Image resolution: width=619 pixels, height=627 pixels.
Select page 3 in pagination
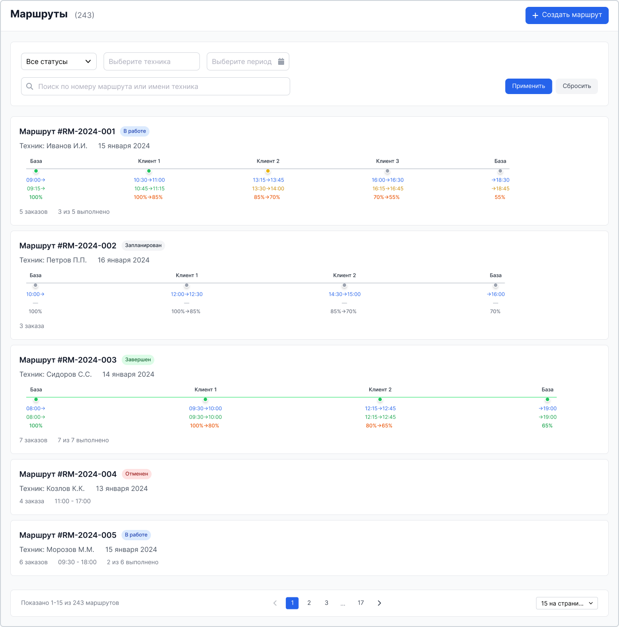pos(327,603)
